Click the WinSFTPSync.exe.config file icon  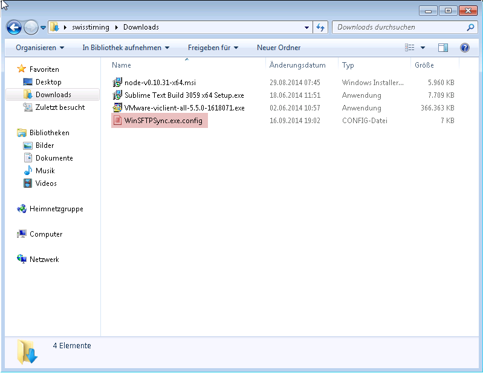coord(117,120)
